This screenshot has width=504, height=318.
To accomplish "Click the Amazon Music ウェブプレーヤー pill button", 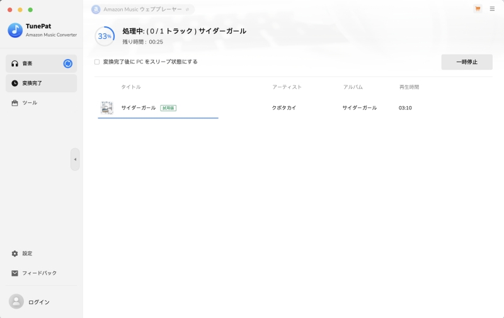I will [x=143, y=9].
